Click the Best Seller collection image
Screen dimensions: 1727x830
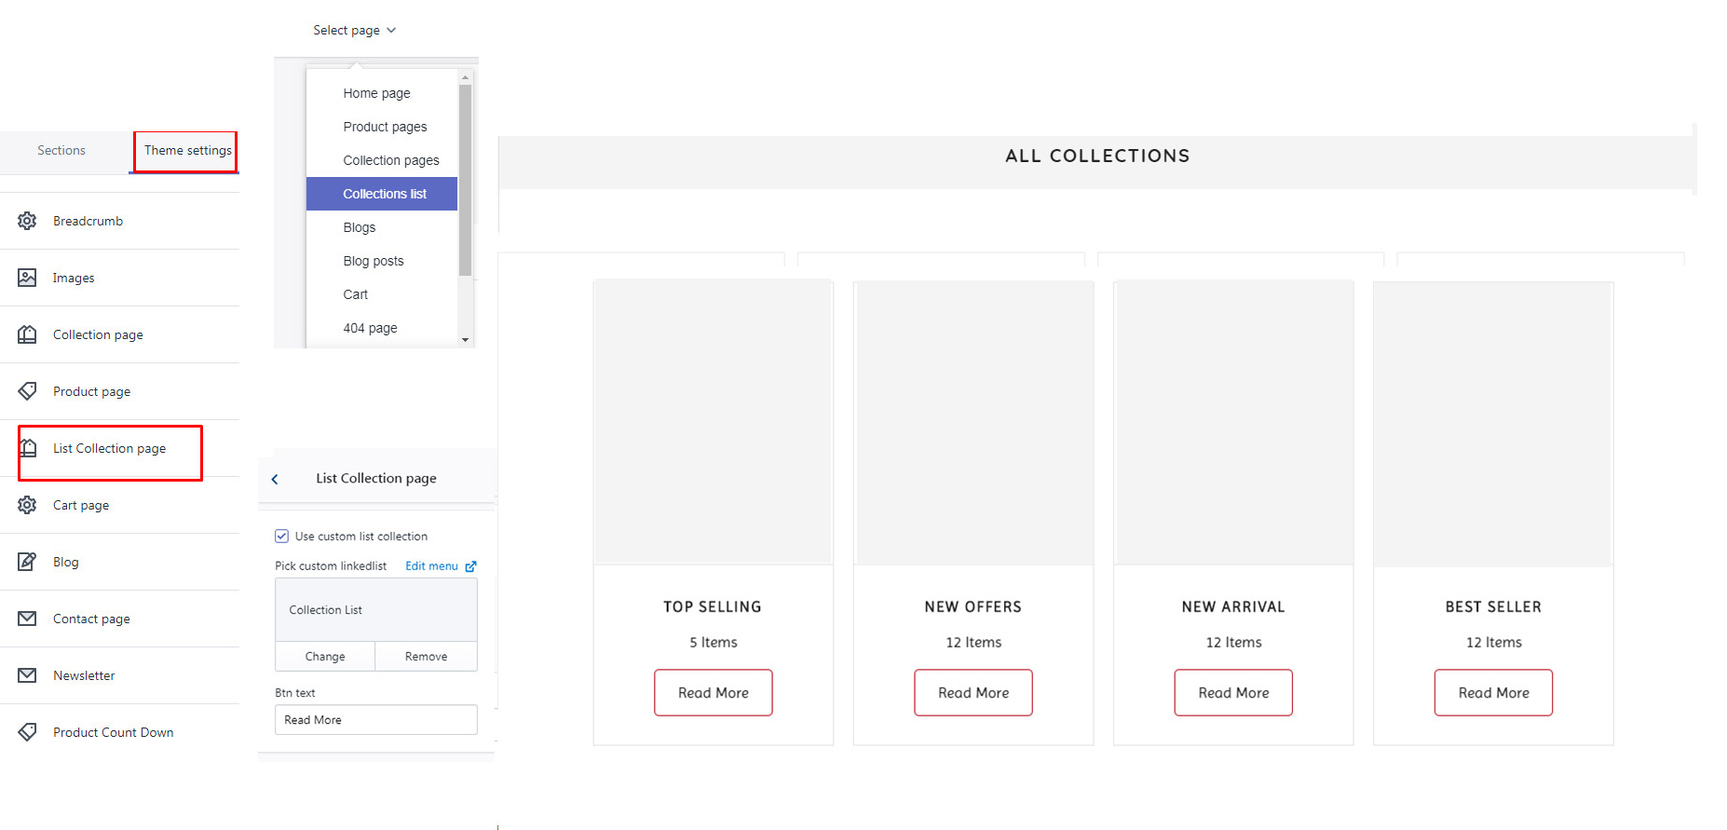(1493, 424)
